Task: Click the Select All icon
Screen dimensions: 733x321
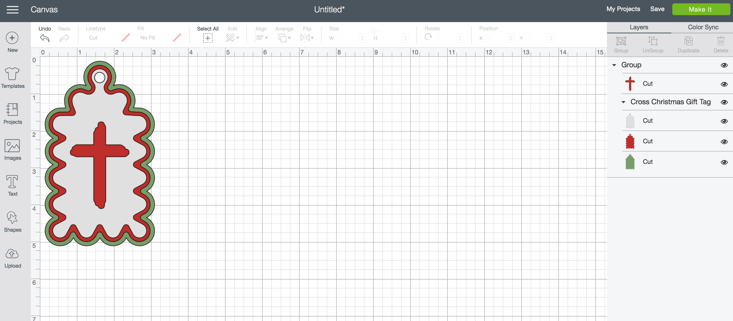Action: coord(208,38)
